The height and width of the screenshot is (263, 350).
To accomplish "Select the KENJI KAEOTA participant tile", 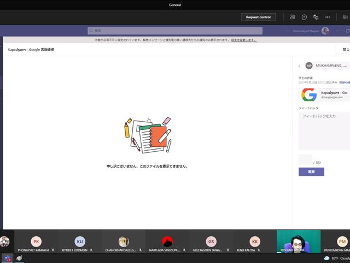I will coord(255,242).
